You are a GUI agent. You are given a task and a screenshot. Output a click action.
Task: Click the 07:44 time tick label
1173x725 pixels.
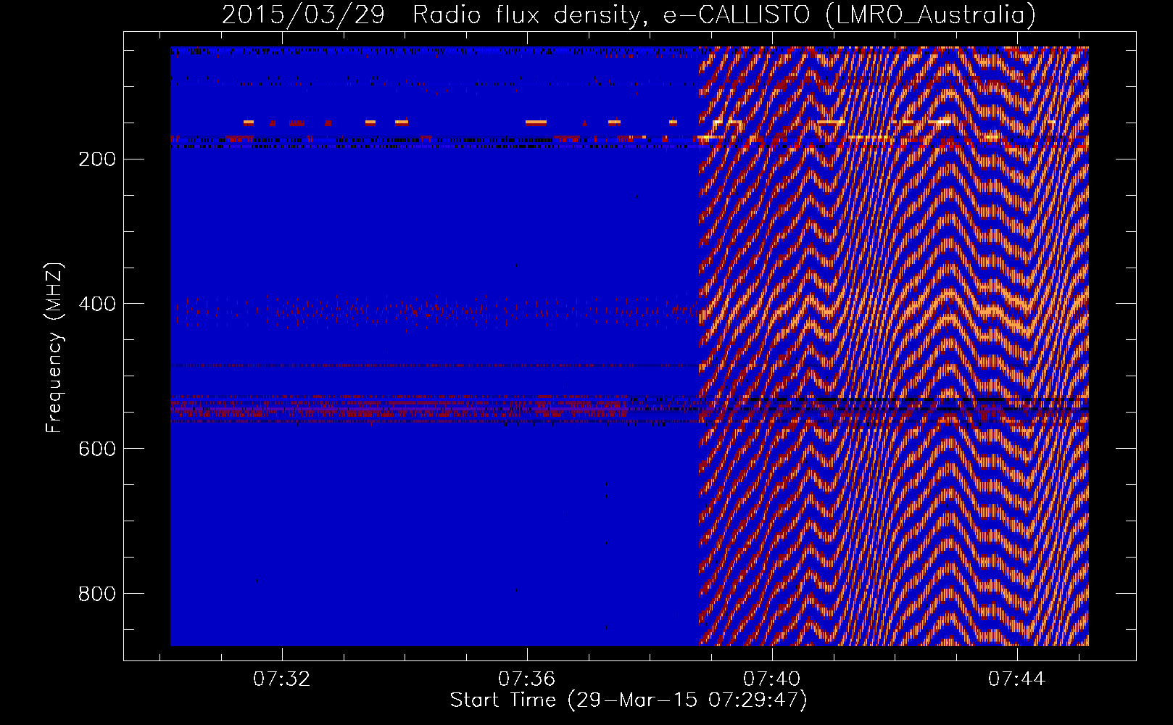tap(1017, 679)
